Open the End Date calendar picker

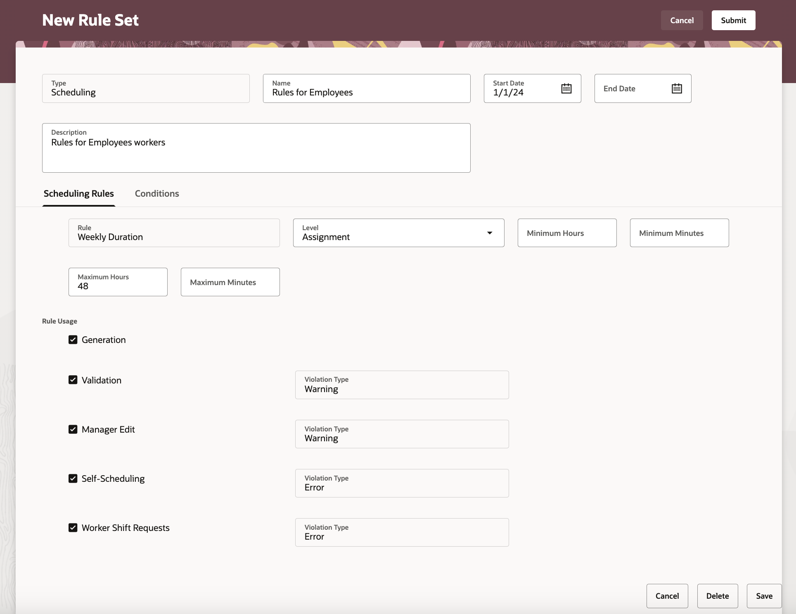[x=676, y=88]
